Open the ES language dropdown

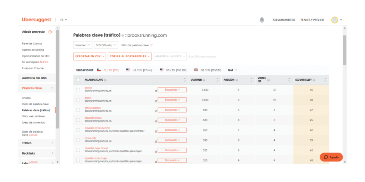click(x=63, y=20)
